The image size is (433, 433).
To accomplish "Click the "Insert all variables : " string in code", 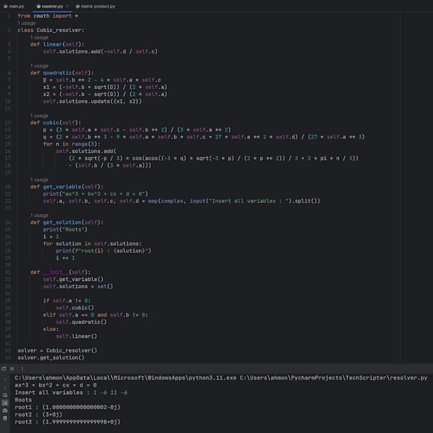I will click(x=250, y=201).
